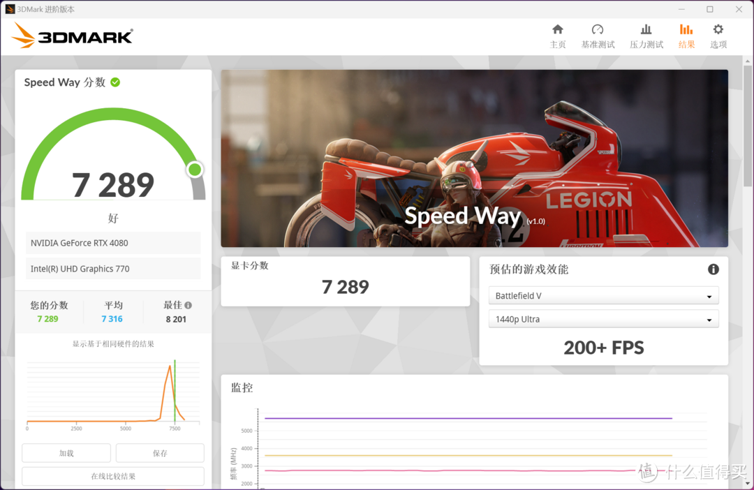Viewport: 754px width, 490px height.
Task: Select the NVIDIA GeForce RTX 4080 entry
Action: click(113, 243)
